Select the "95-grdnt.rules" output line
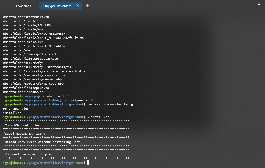Viewport: 265px width, 168px height. (x=16, y=108)
